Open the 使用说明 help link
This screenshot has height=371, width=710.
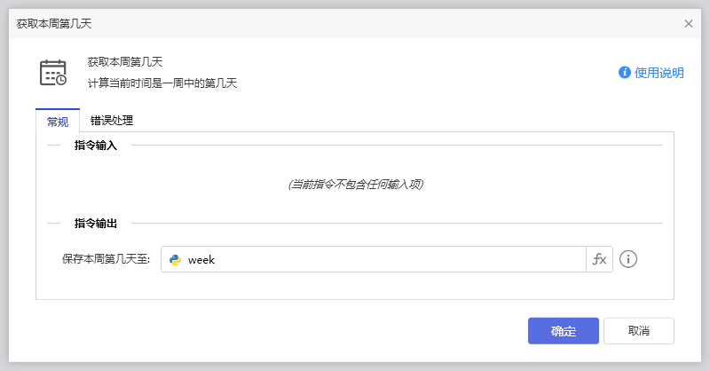[x=659, y=73]
